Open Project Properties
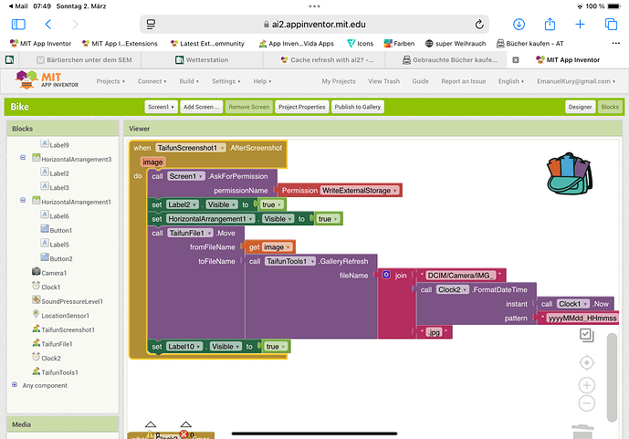Image resolution: width=629 pixels, height=439 pixels. tap(301, 107)
